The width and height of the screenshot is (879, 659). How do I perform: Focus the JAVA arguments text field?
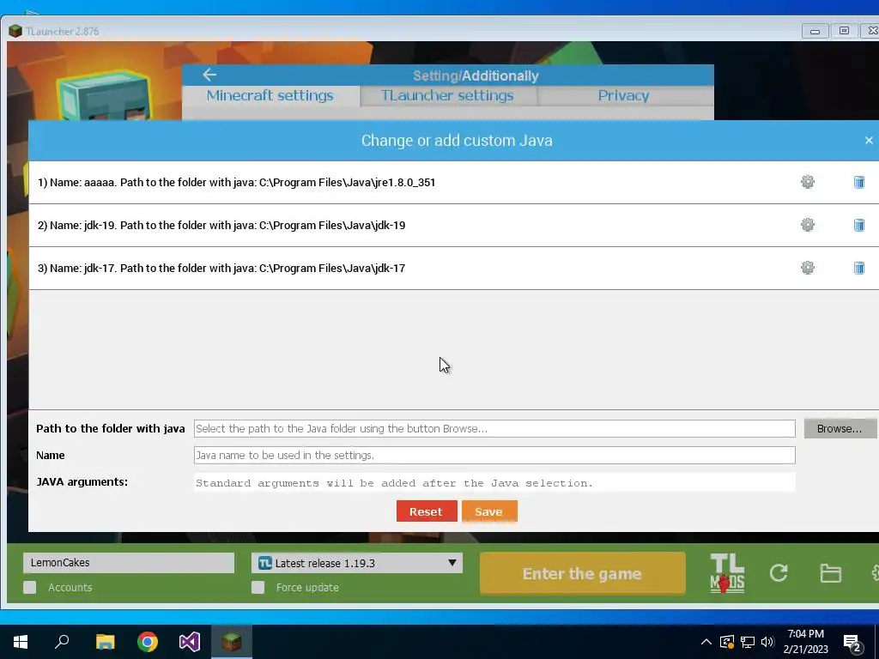tap(494, 482)
